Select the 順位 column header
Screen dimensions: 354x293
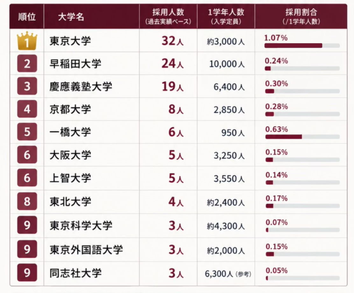(x=27, y=17)
